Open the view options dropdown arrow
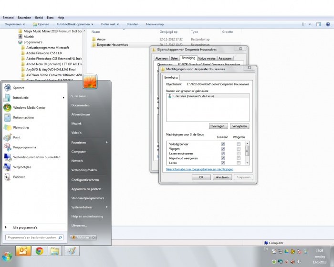334x267 pixels. tap(310, 24)
